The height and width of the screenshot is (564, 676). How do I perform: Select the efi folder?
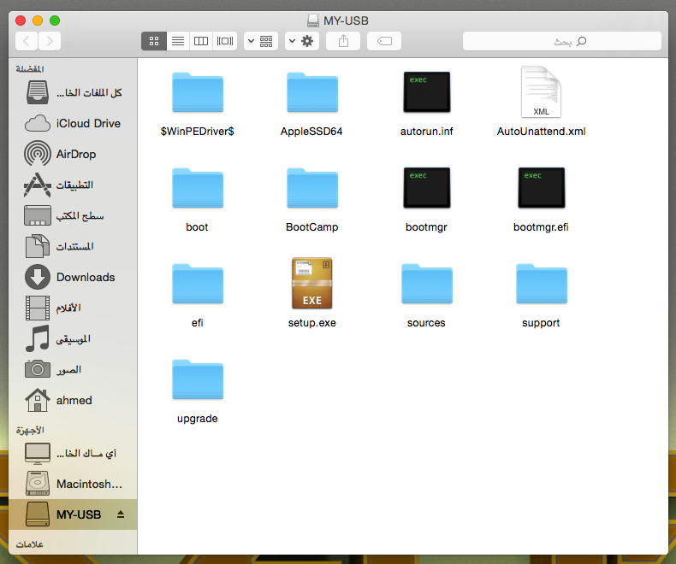pyautogui.click(x=198, y=284)
